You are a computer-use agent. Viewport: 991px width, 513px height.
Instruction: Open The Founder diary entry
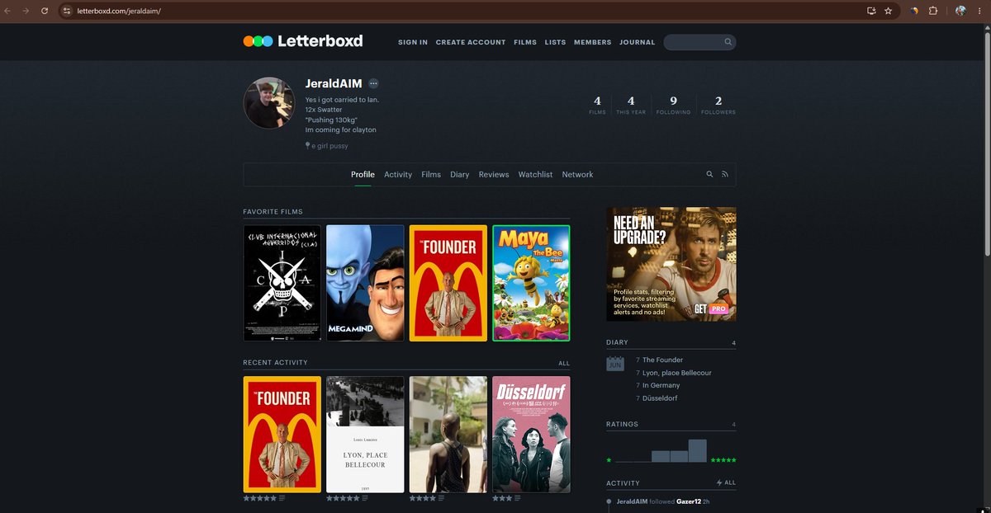pyautogui.click(x=662, y=360)
